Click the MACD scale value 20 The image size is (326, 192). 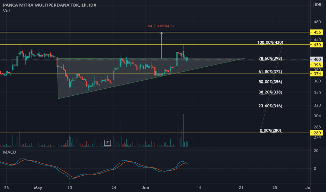tap(316, 151)
